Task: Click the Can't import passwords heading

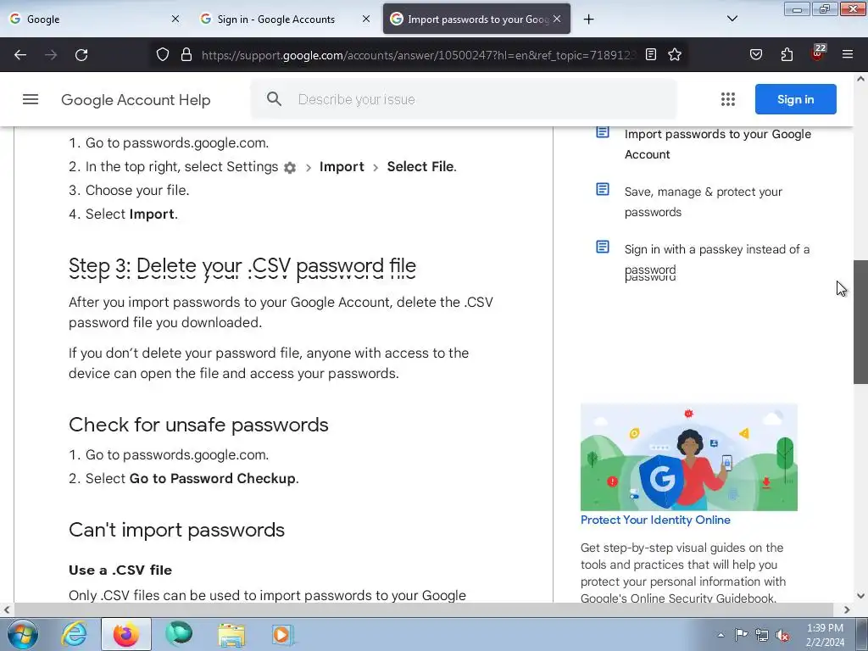Action: (x=176, y=530)
